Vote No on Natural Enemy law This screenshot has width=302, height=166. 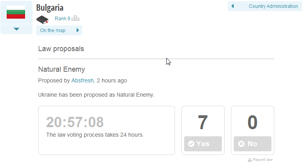(252, 144)
